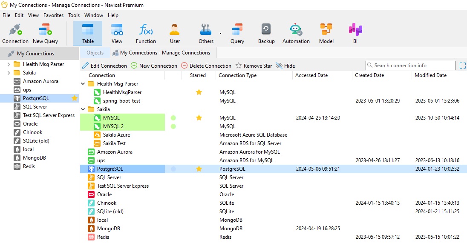The image size is (467, 243).
Task: Click the full screen icon beside search box
Action: pyautogui.click(x=462, y=66)
